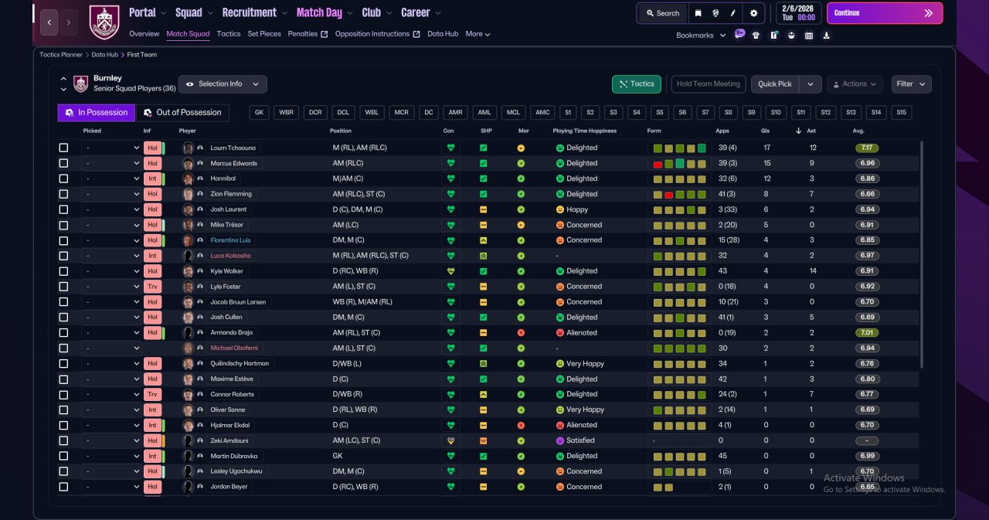Tick the checkbox for Hannibal

63,178
